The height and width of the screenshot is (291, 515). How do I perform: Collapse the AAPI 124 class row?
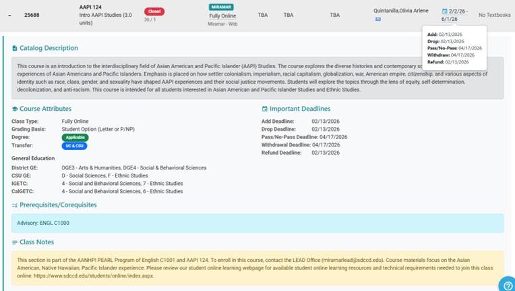[x=9, y=15]
